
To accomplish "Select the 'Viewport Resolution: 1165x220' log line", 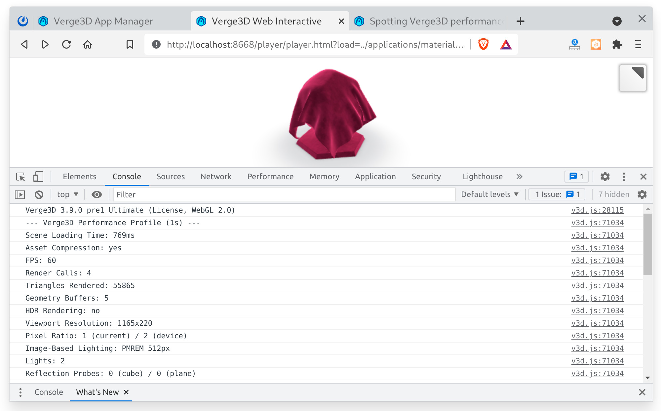I will 89,323.
